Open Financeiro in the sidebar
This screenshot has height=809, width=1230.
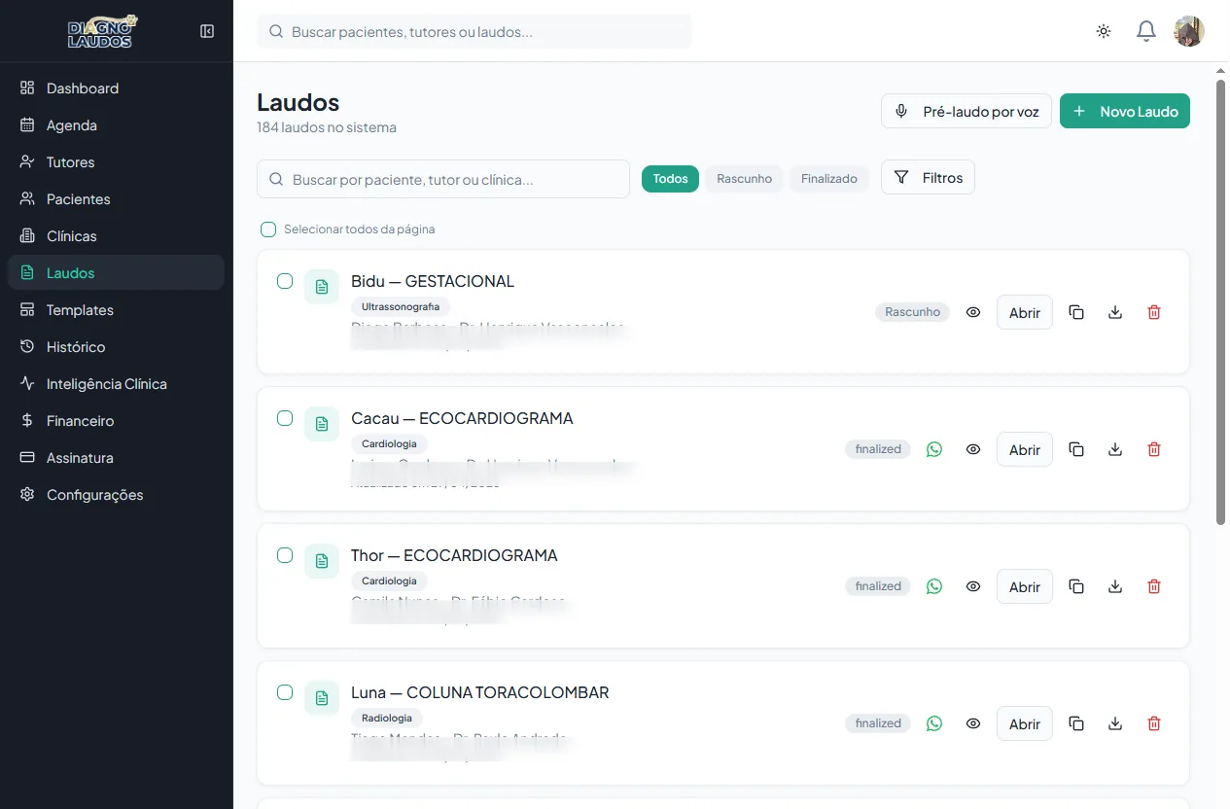(x=116, y=421)
